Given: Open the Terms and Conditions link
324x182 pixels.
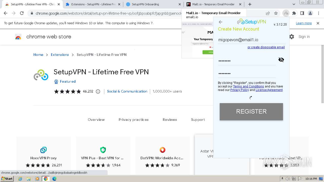Looking at the screenshot, I should pos(249,86).
